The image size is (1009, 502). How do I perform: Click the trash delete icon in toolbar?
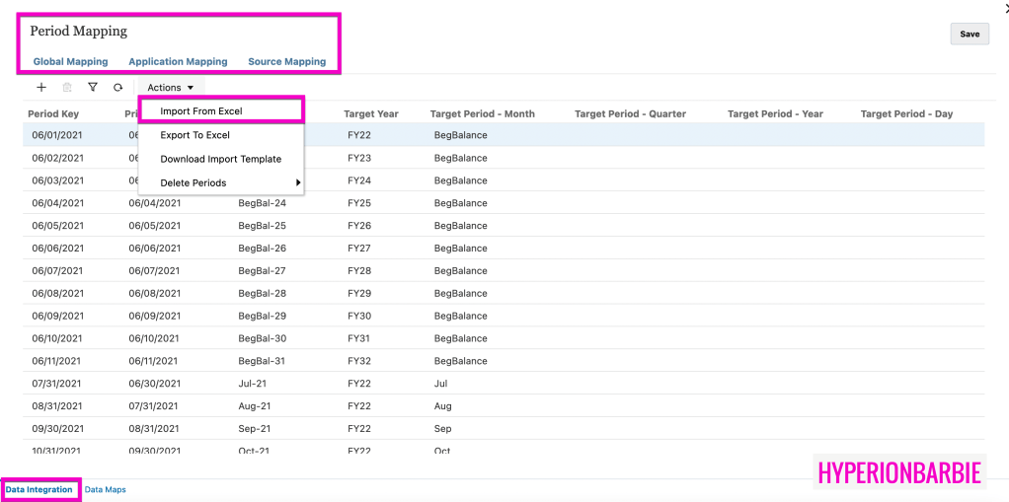tap(67, 88)
